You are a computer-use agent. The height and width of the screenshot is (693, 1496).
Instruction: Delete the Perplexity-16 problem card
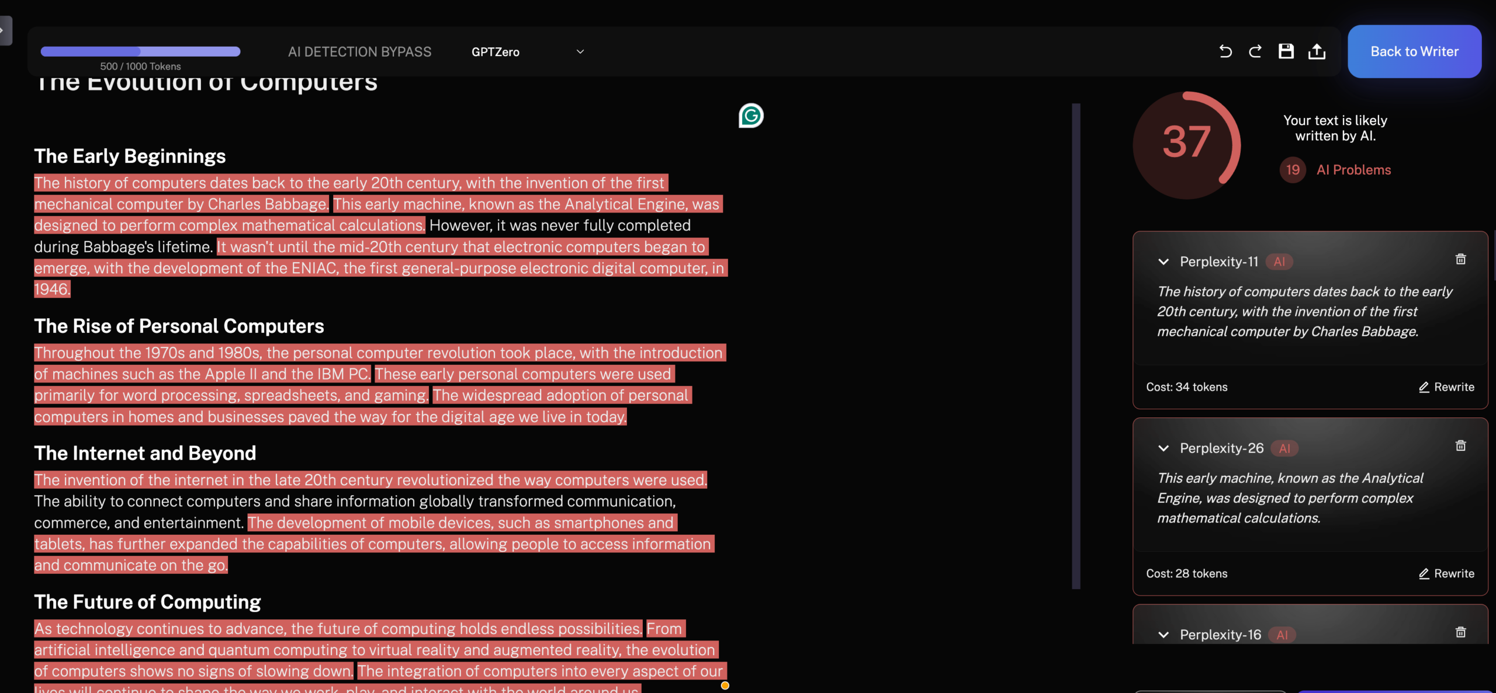point(1460,632)
